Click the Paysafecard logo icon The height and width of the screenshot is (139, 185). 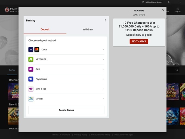(x=31, y=79)
